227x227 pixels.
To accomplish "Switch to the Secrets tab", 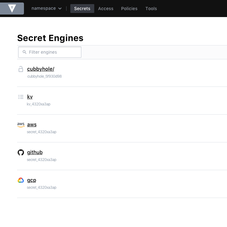I will pyautogui.click(x=82, y=9).
